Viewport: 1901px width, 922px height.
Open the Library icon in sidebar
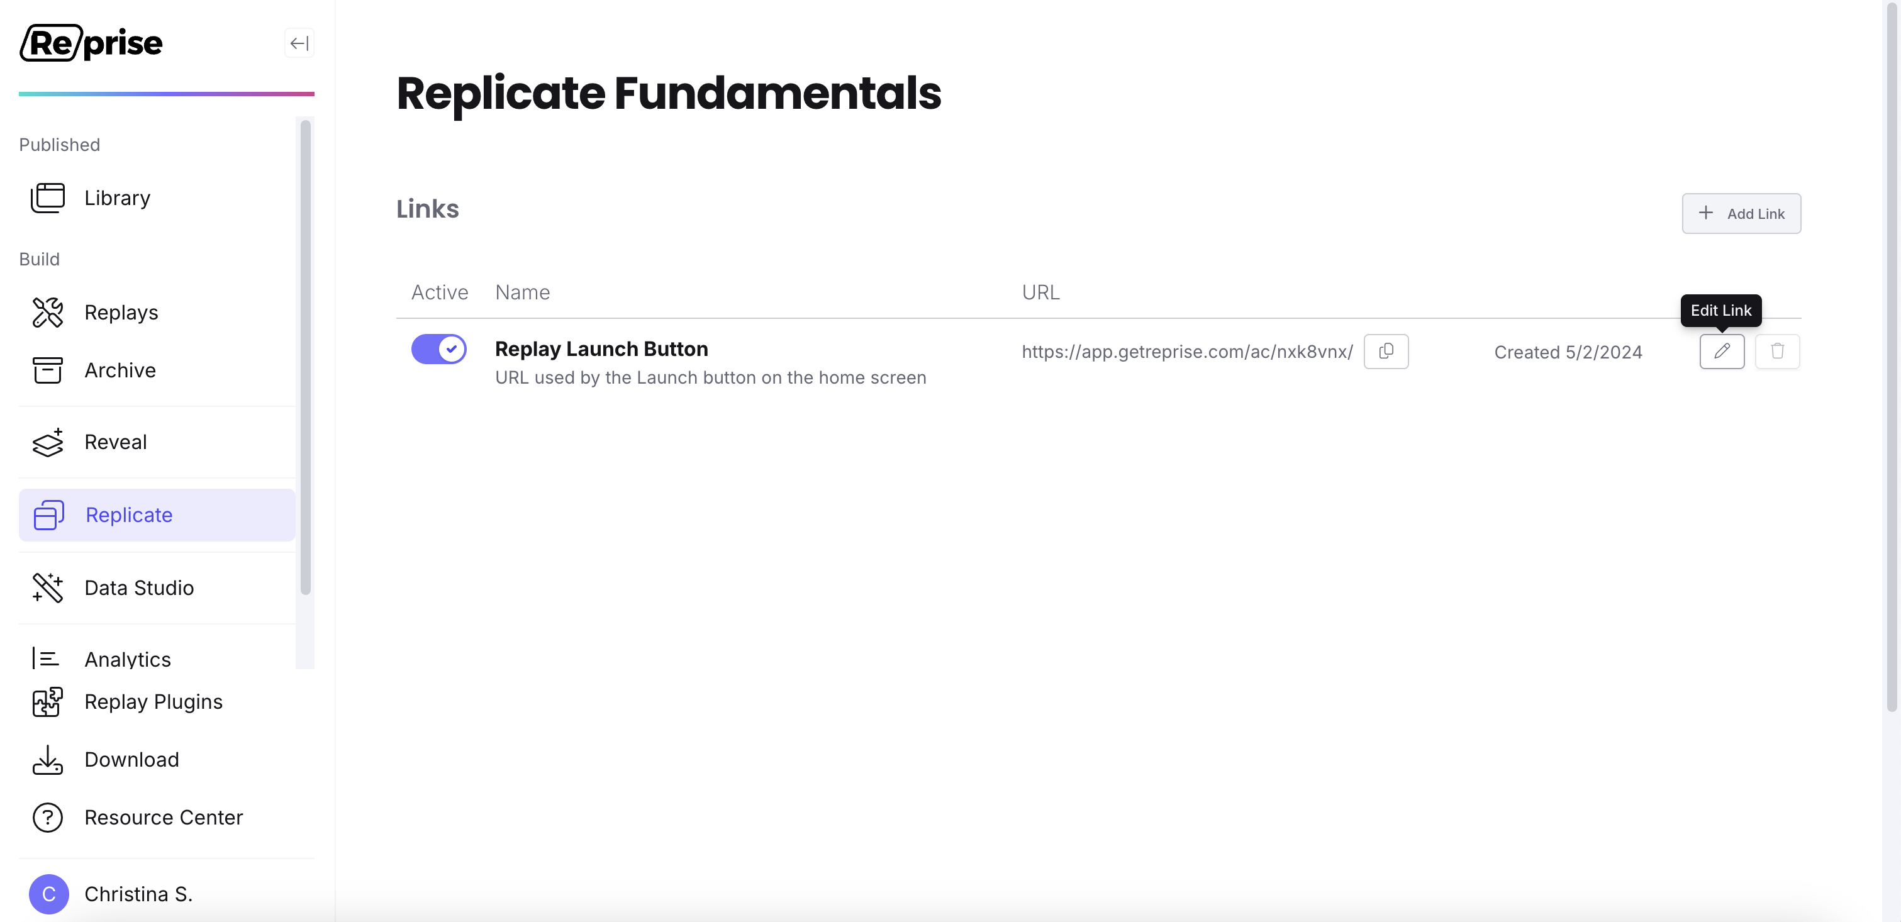(48, 197)
